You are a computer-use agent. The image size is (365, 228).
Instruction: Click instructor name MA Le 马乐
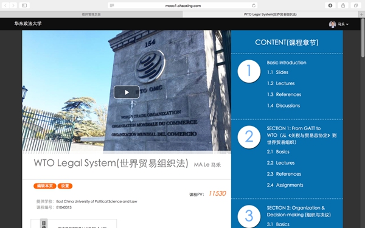(x=207, y=165)
